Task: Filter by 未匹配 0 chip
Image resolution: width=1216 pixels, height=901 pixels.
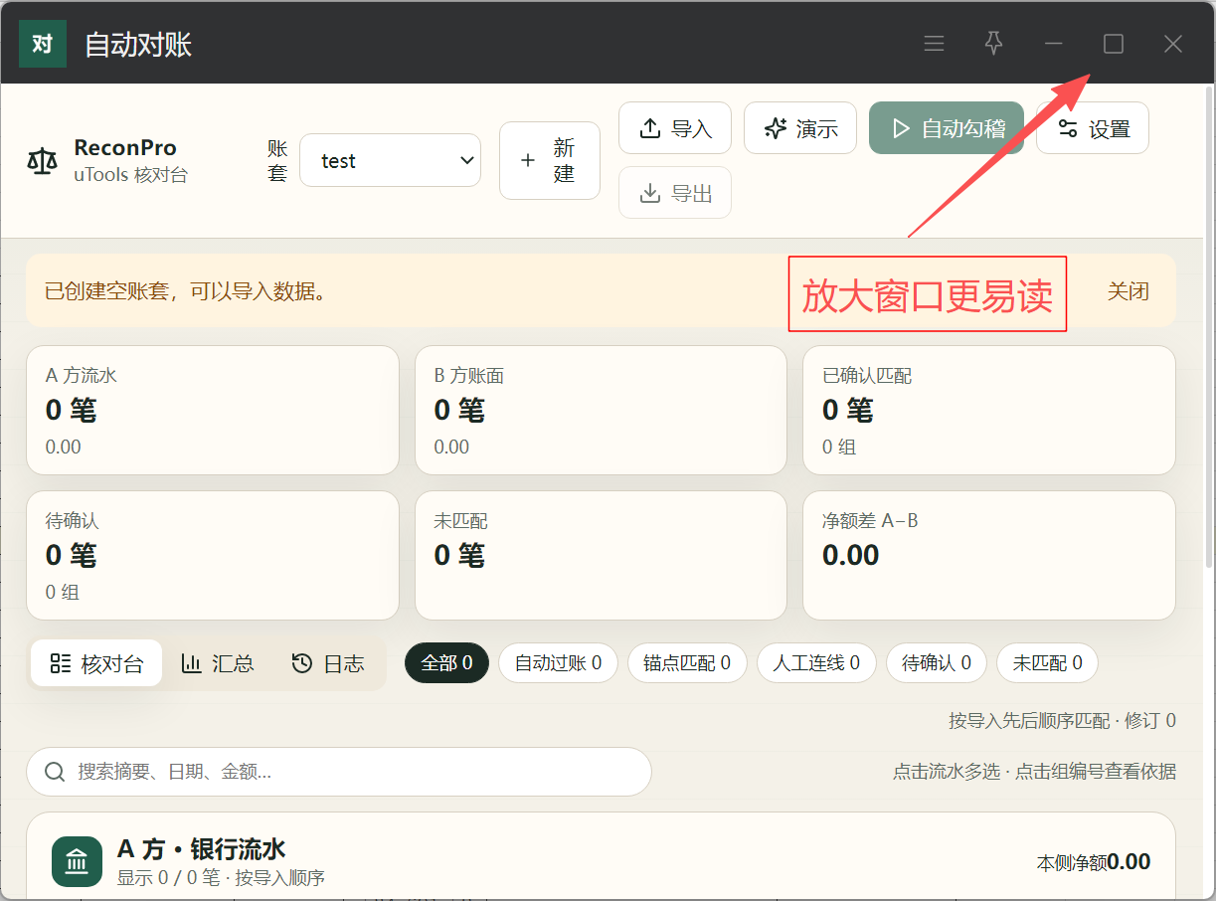Action: pos(1047,663)
